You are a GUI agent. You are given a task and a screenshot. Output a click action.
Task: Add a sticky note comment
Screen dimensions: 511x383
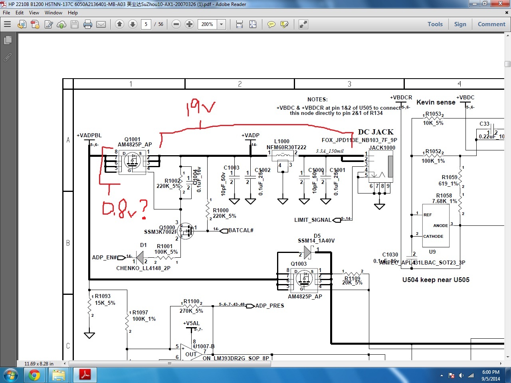(x=271, y=24)
